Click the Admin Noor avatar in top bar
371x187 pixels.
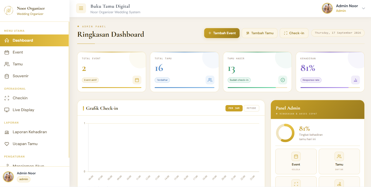click(327, 8)
